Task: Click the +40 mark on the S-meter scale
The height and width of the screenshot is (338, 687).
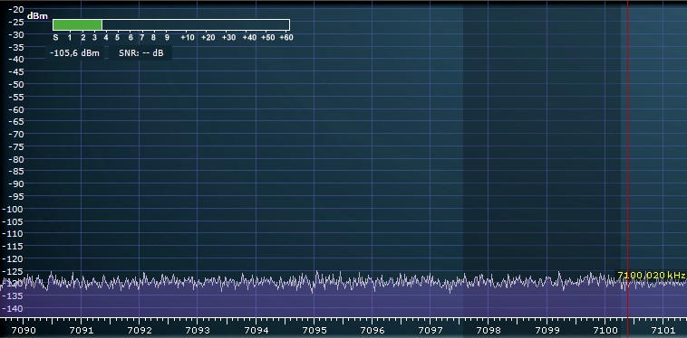Action: point(249,38)
